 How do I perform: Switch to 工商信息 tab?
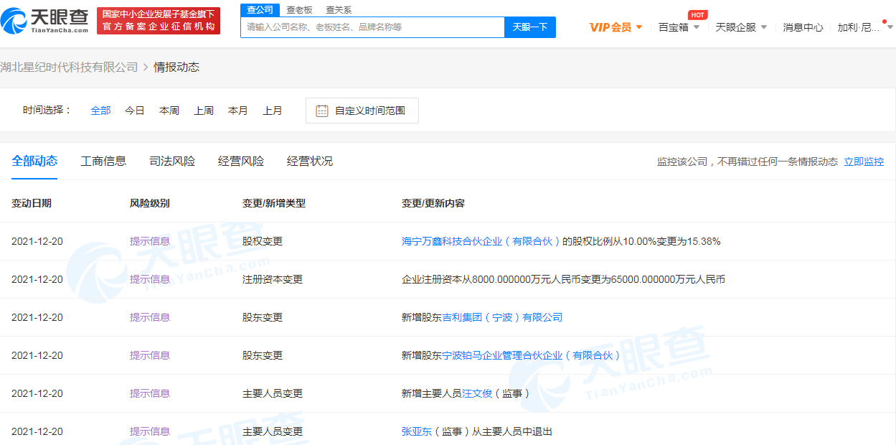[103, 161]
